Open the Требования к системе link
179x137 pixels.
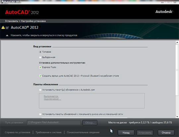point(48,132)
